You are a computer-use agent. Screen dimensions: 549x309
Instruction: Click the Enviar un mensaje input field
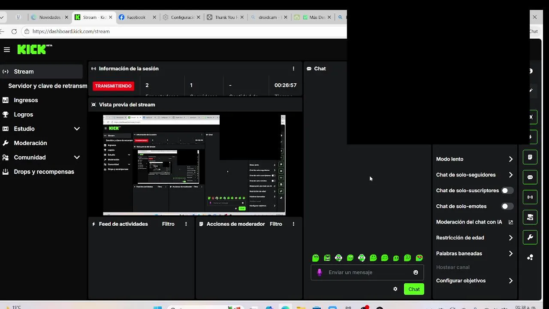coord(367,273)
